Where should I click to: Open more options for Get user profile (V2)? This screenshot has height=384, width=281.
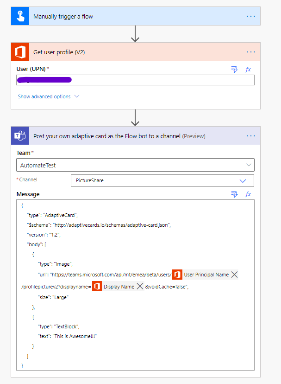[250, 52]
